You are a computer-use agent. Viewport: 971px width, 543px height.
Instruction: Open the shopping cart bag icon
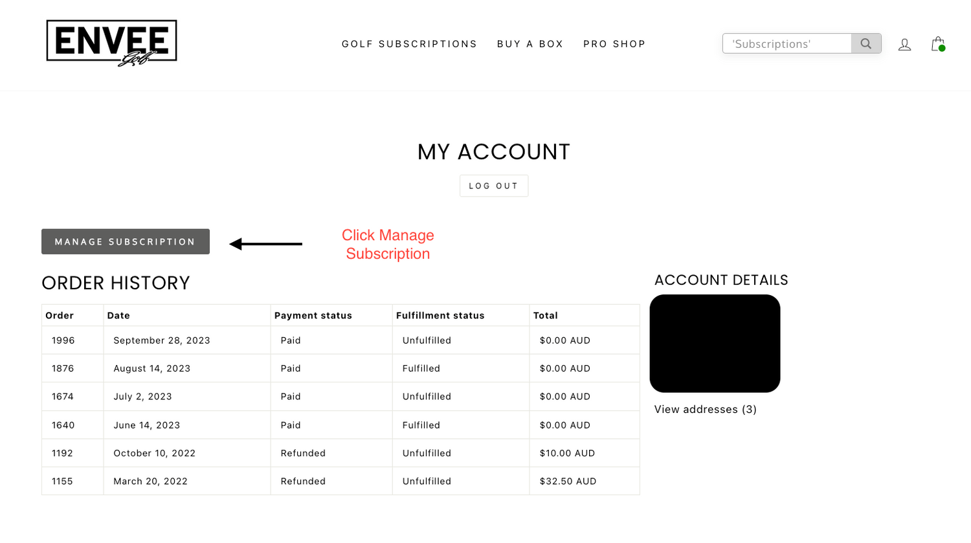pos(937,44)
